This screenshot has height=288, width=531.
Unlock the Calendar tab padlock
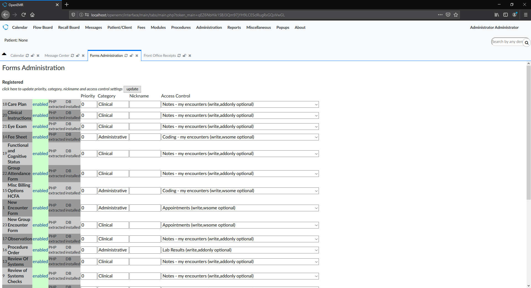point(33,55)
